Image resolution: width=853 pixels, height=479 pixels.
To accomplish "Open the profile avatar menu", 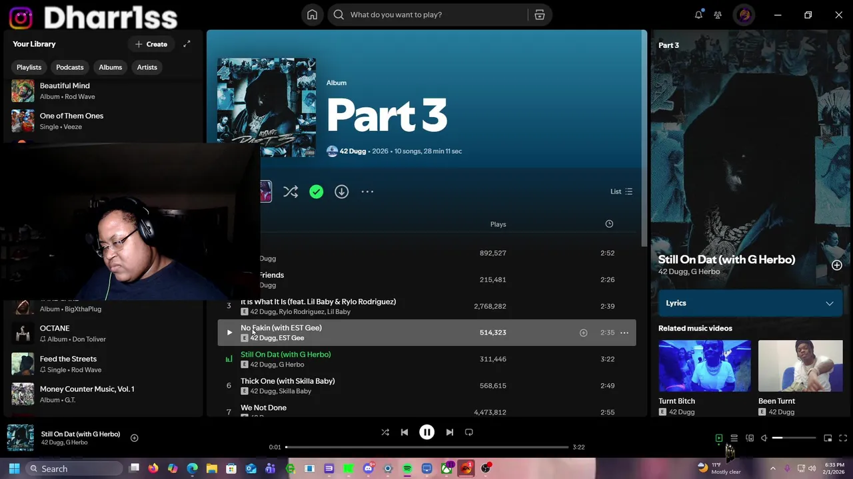I will tap(744, 15).
